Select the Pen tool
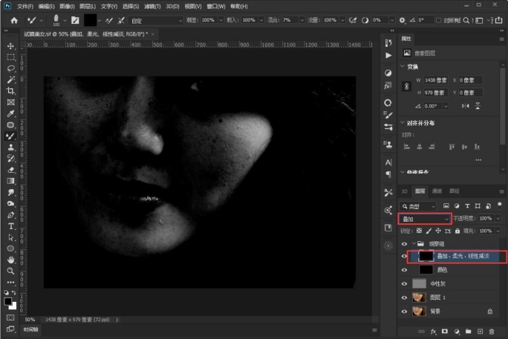508x339 pixels. (x=10, y=215)
